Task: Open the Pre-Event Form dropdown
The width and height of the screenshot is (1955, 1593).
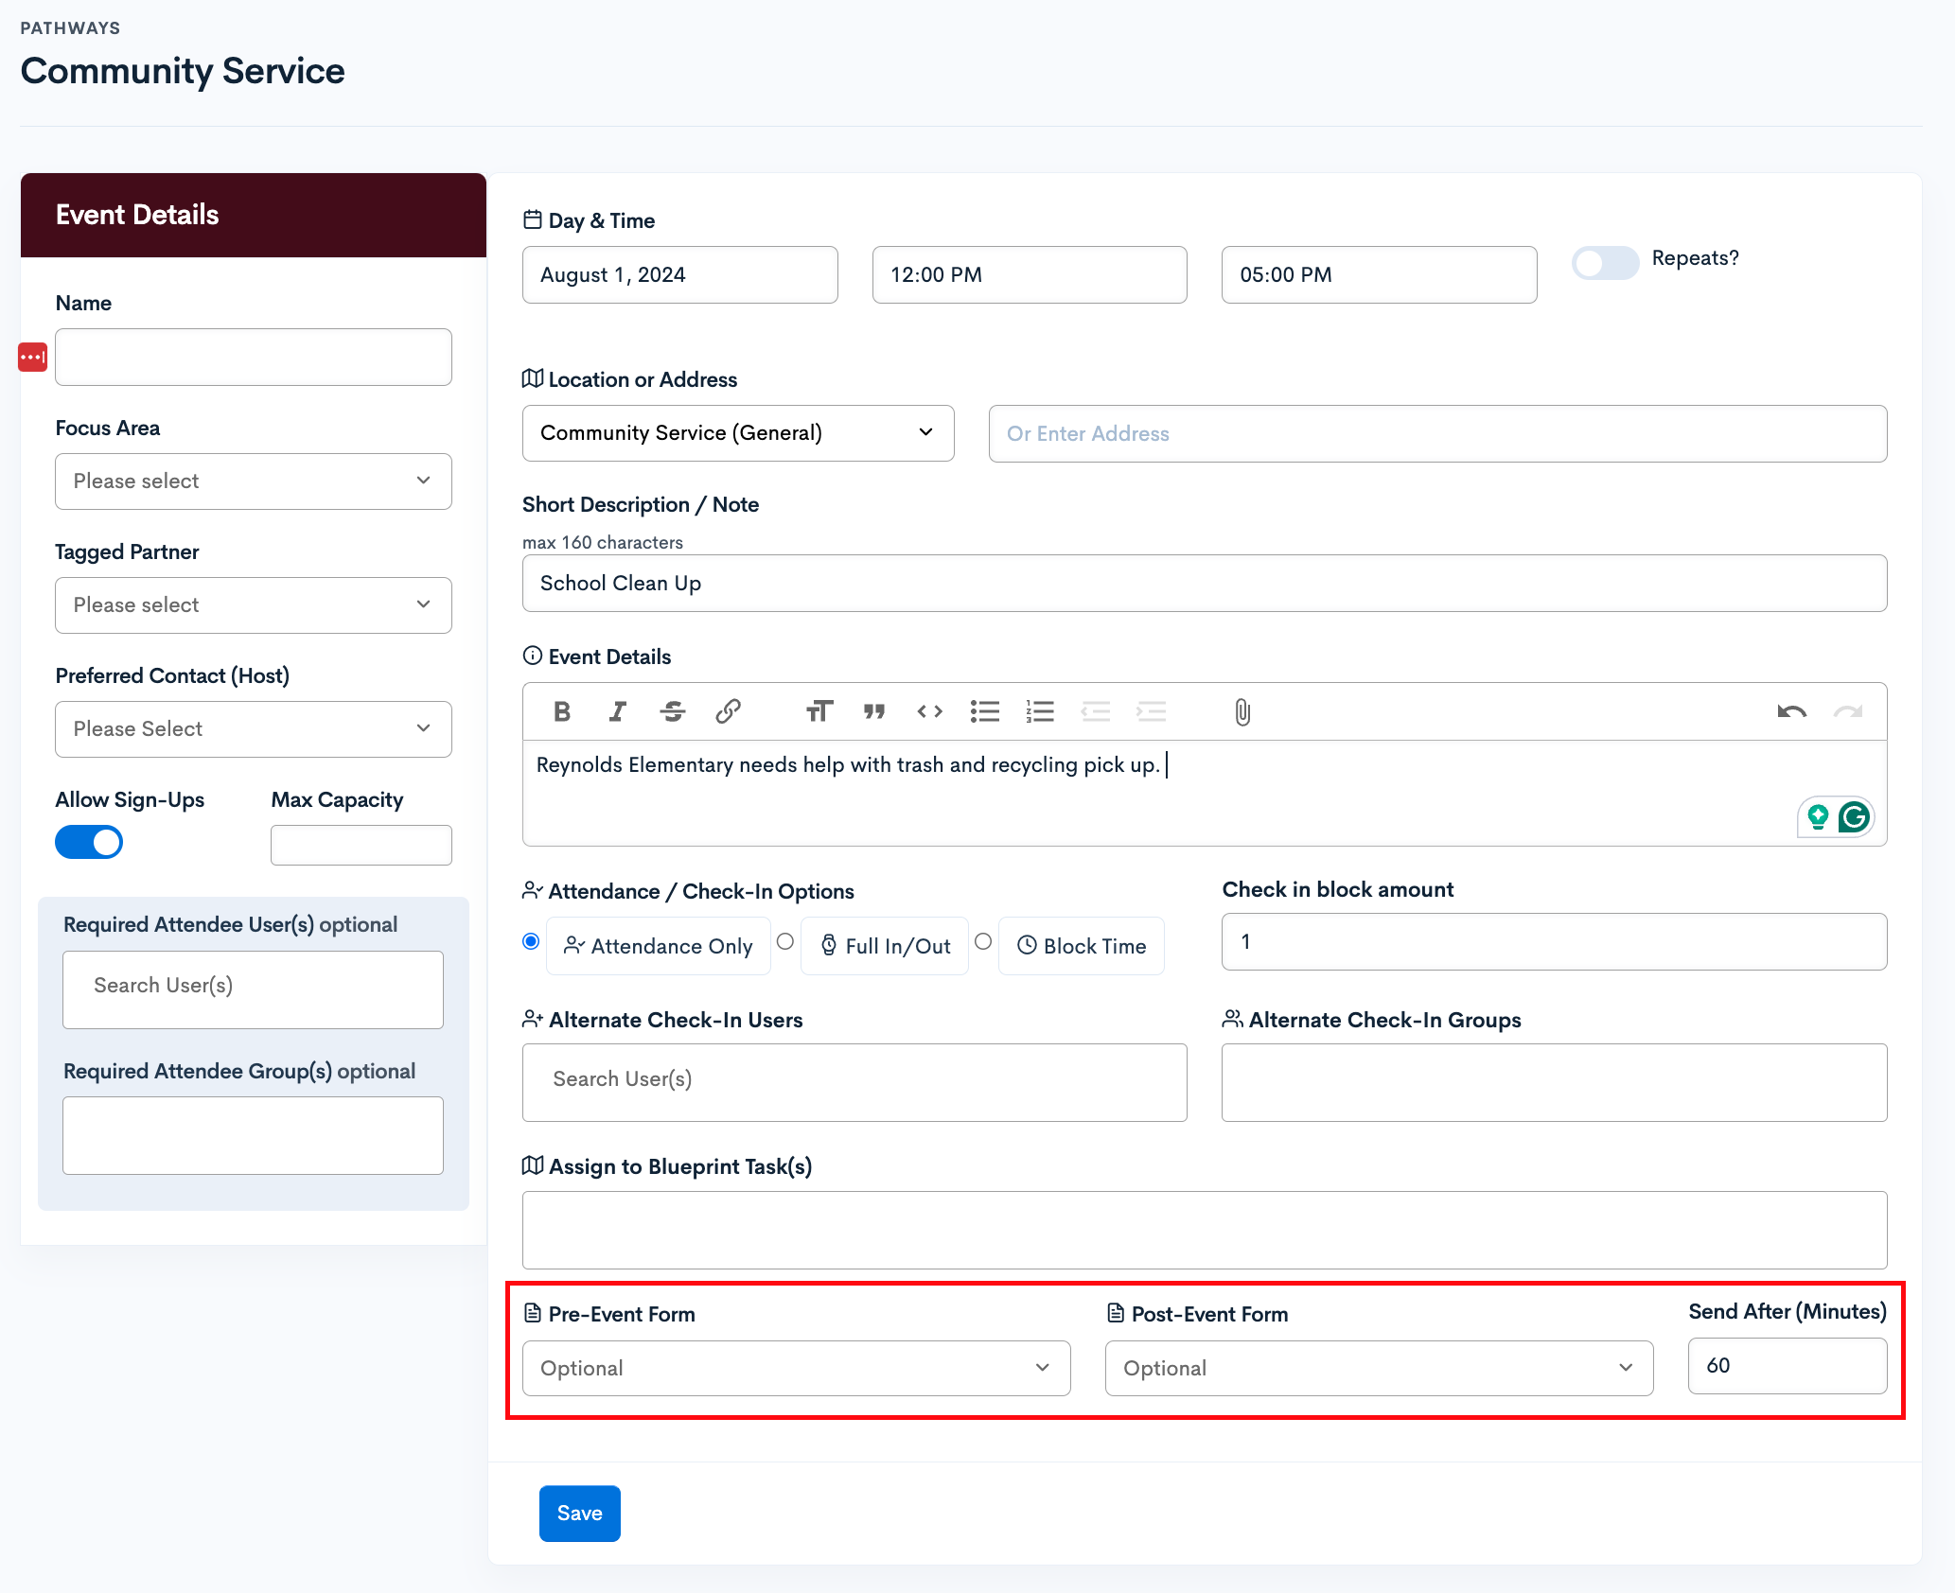Action: pos(797,1368)
